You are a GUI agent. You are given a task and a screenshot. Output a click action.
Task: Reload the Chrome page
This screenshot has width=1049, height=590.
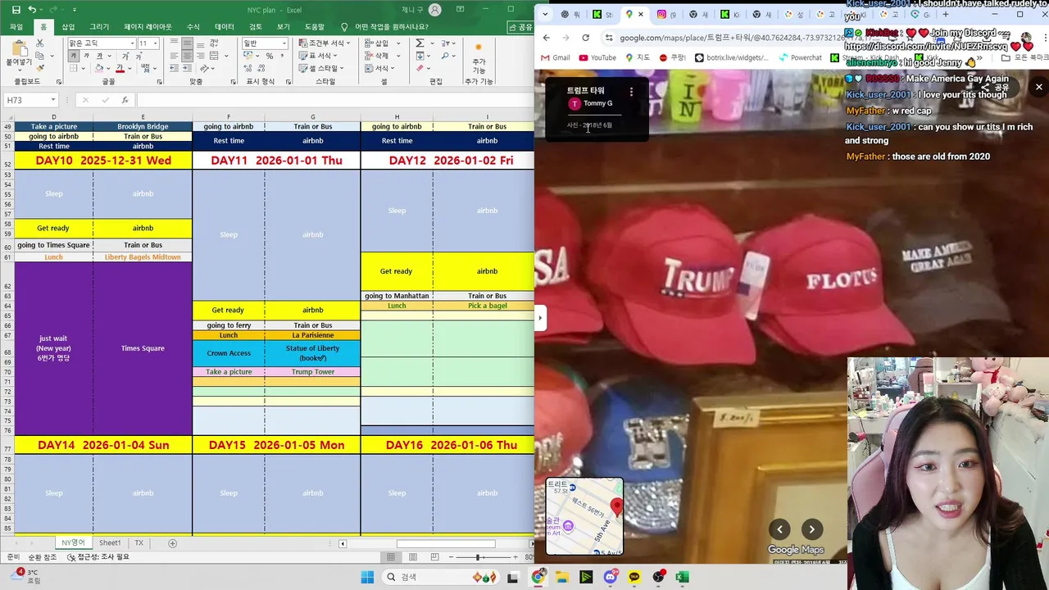tap(585, 38)
